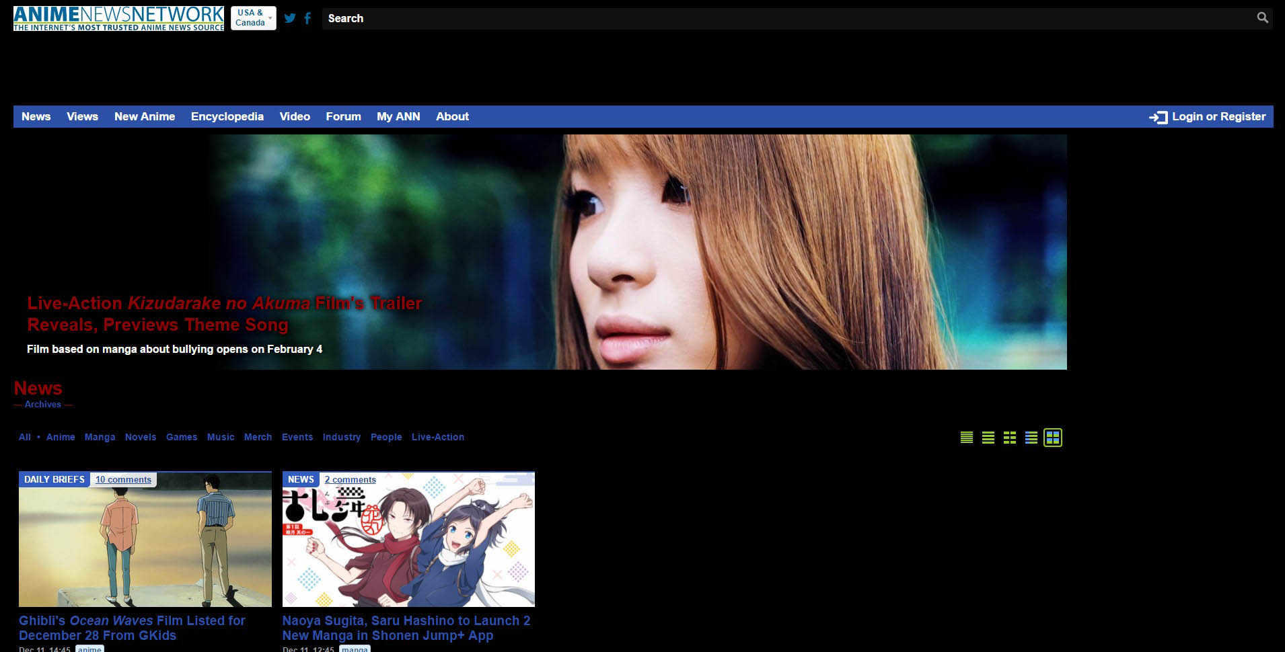Screen dimensions: 1285x652
Task: Switch news filter to Manga
Action: (100, 437)
